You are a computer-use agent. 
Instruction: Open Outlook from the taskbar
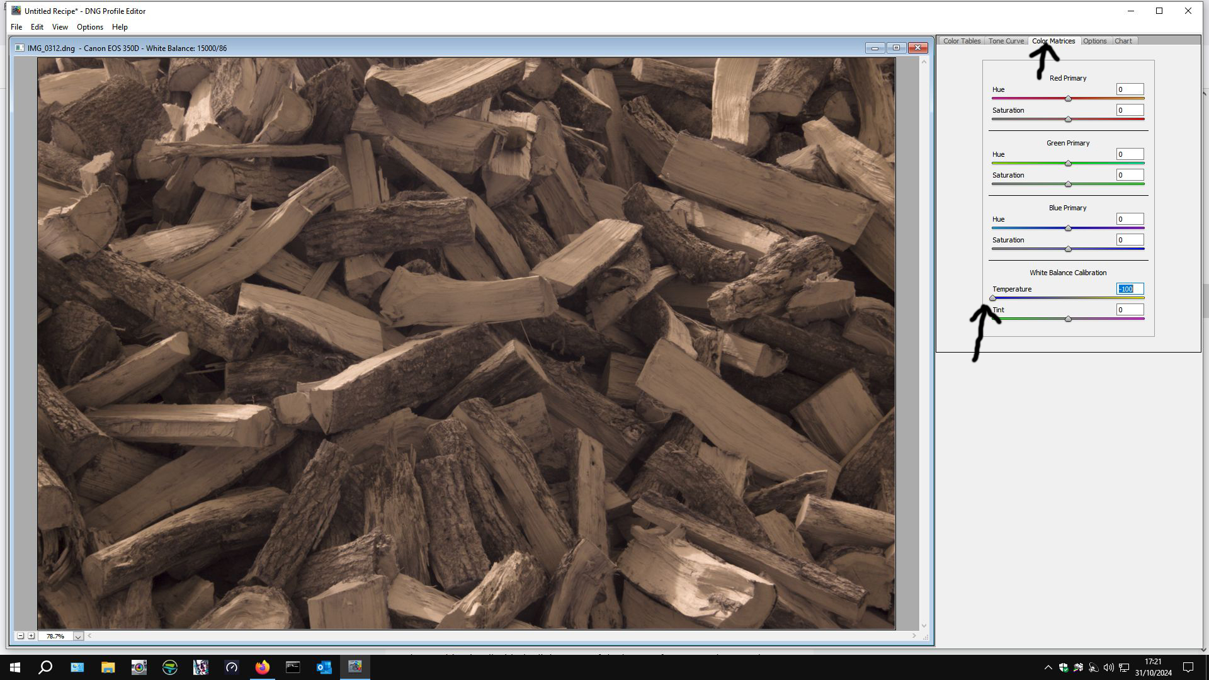tap(324, 667)
